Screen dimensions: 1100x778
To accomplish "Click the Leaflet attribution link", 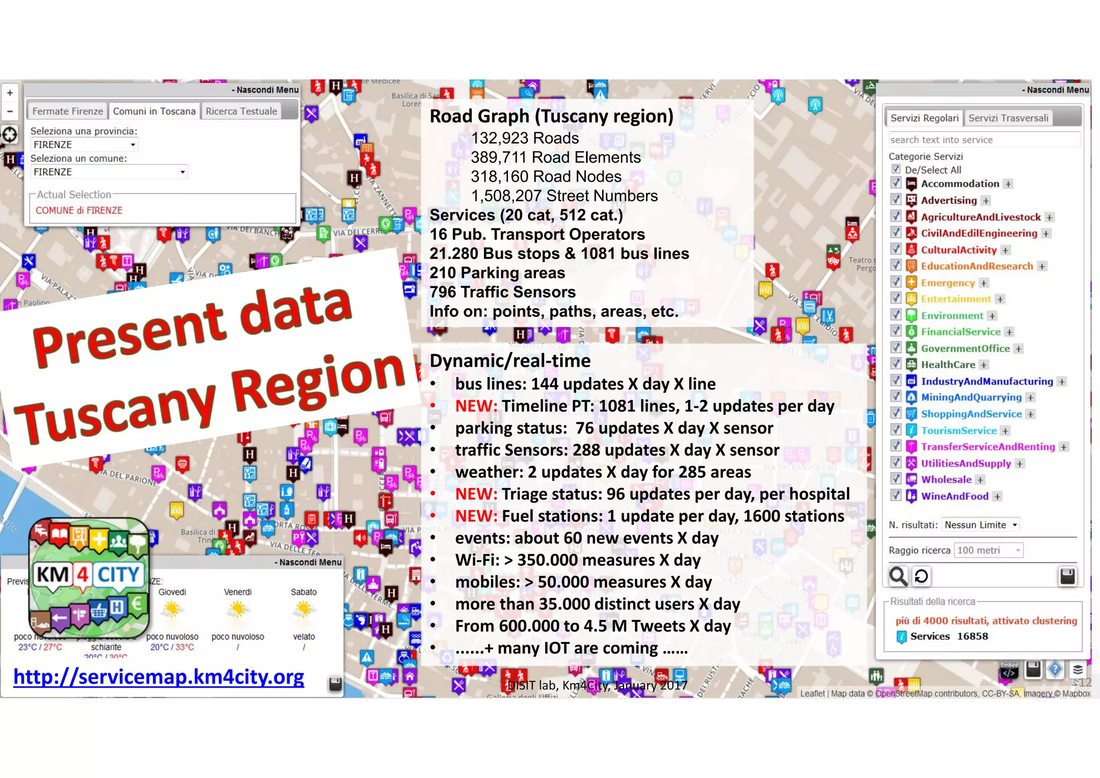I will (x=812, y=694).
